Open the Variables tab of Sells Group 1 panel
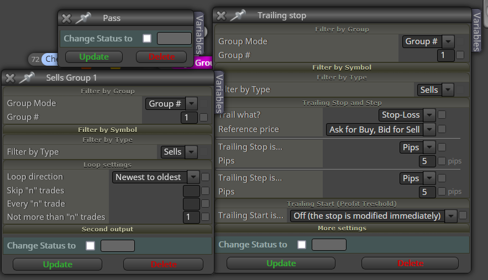 pos(219,93)
